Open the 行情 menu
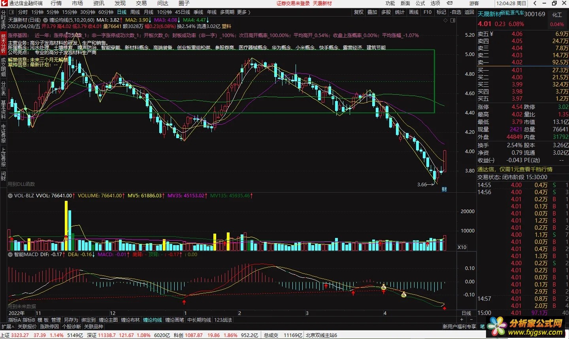Viewport: 569px width, 339px height. [56, 3]
